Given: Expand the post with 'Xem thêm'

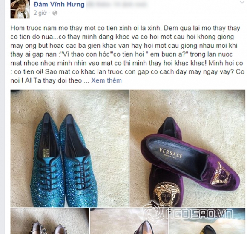Looking at the screenshot, I should pyautogui.click(x=106, y=80).
